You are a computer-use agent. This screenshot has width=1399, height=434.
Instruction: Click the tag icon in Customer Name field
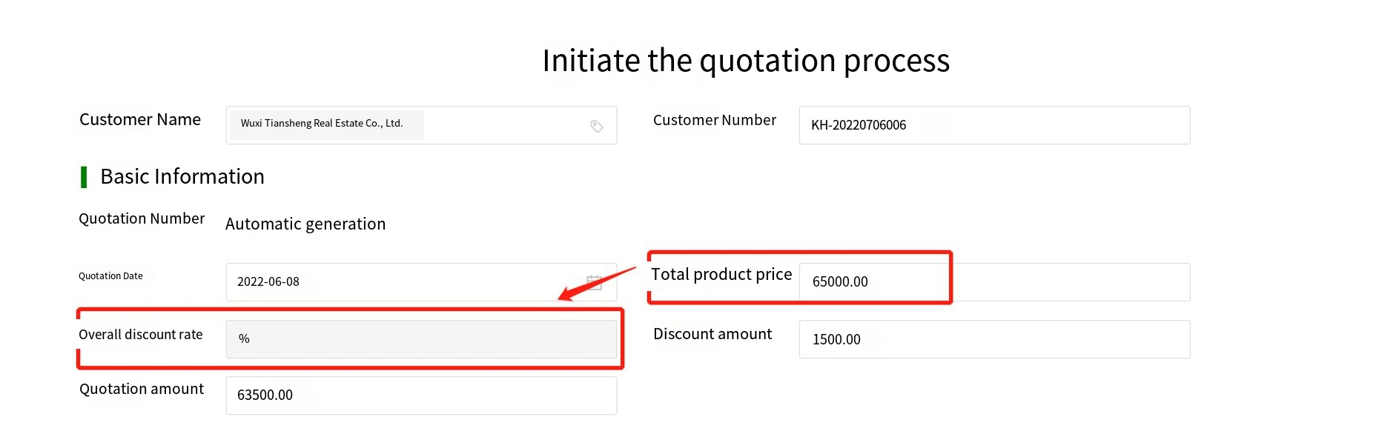coord(596,126)
